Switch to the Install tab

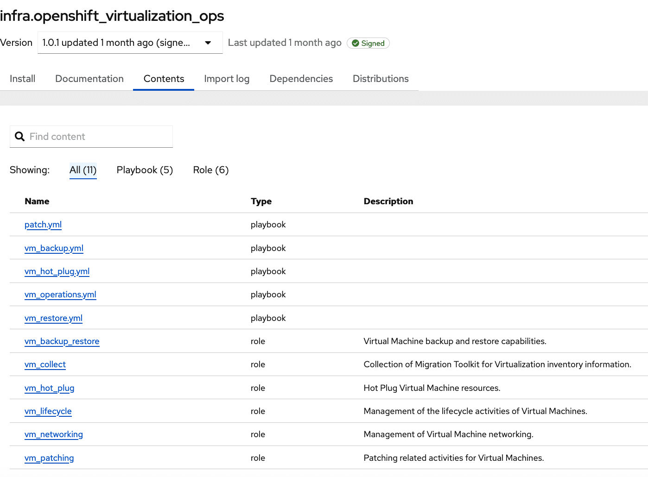point(22,79)
